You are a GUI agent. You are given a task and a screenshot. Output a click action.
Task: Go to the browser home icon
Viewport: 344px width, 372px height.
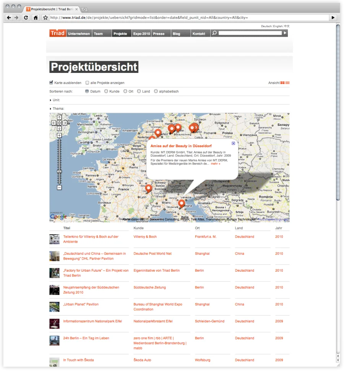[x=36, y=18]
